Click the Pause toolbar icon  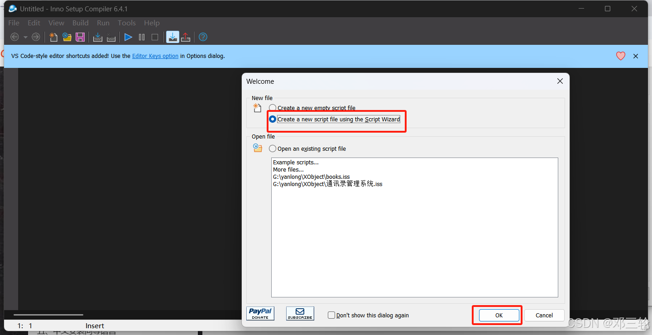pos(142,37)
